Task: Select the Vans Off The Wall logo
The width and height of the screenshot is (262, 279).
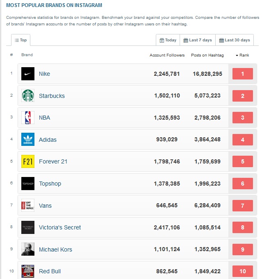Action: [x=28, y=205]
